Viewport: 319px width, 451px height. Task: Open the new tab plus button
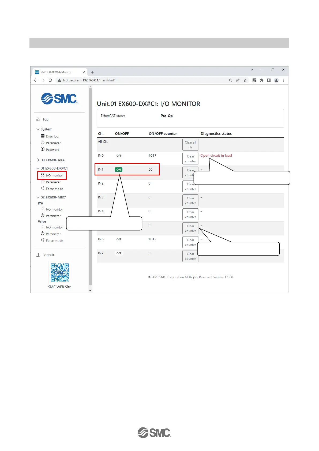click(92, 72)
